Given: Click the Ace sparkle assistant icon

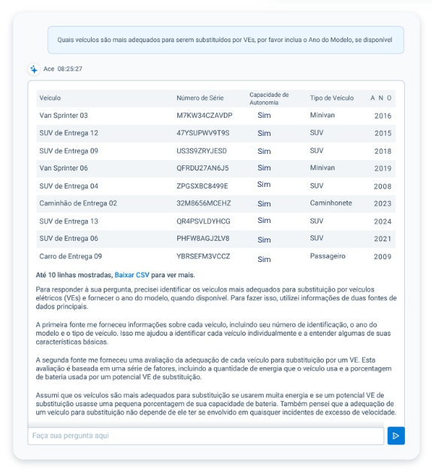Looking at the screenshot, I should [34, 69].
